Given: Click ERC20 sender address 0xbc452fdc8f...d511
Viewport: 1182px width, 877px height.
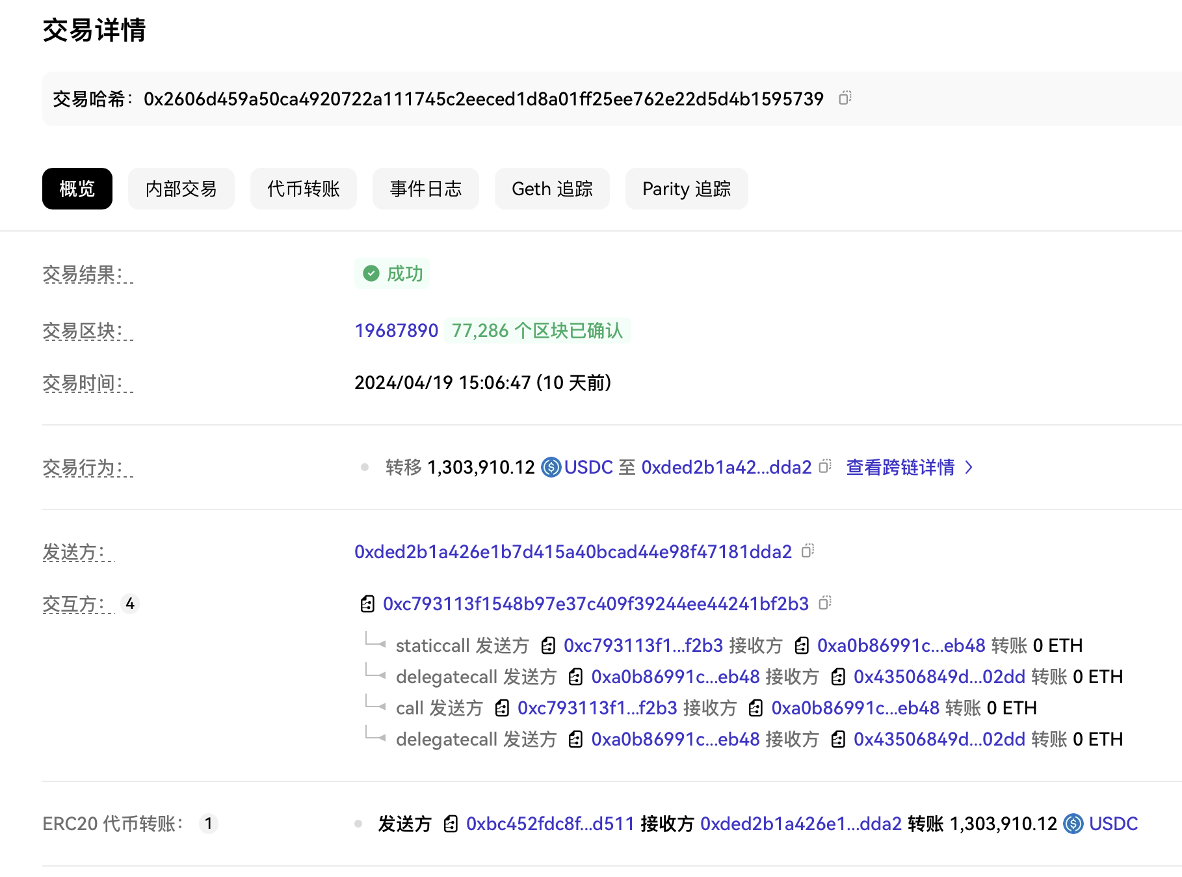Looking at the screenshot, I should (549, 824).
